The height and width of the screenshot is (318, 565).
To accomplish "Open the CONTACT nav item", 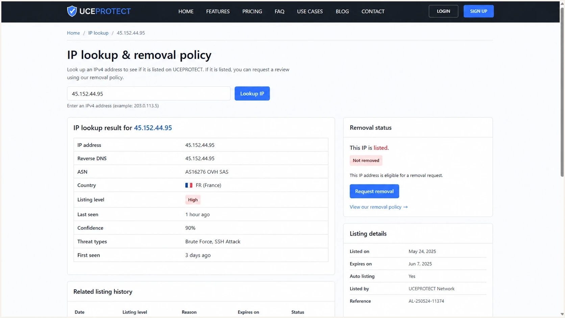I will (x=373, y=11).
